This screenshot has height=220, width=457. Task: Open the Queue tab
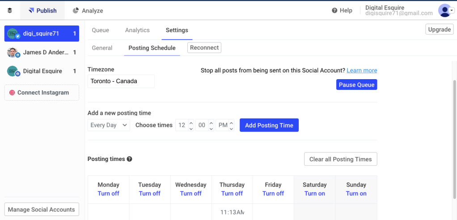pos(100,30)
